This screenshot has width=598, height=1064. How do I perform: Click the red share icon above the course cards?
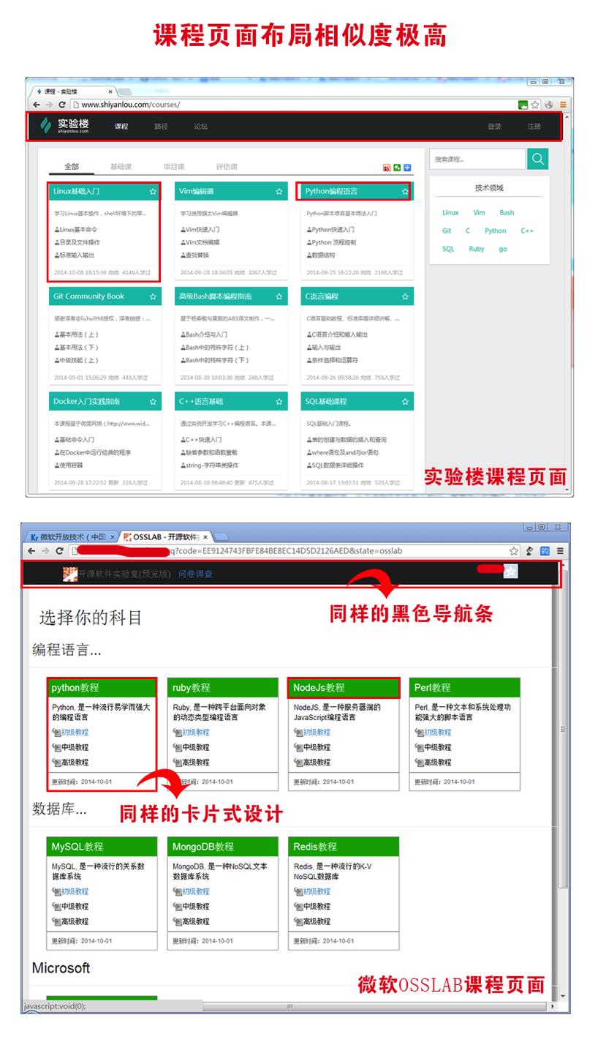click(387, 168)
